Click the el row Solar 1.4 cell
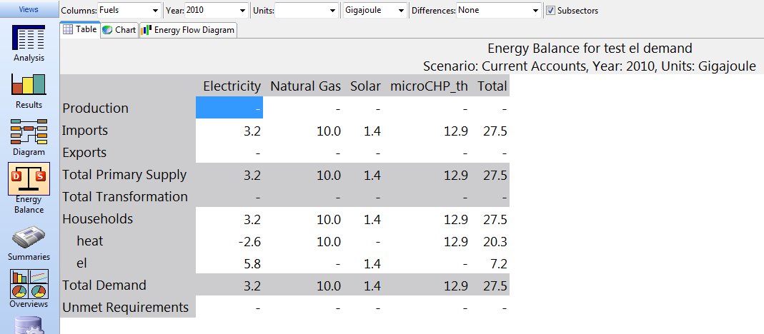The image size is (764, 334). (x=364, y=263)
